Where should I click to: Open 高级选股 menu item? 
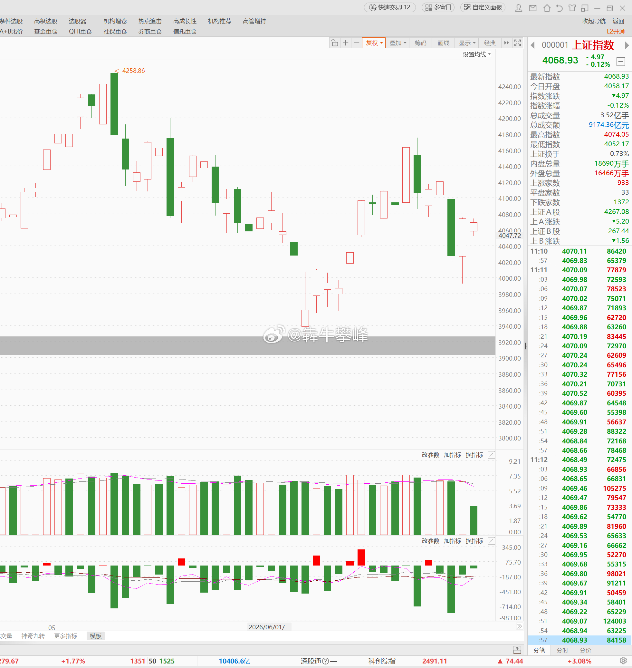click(x=45, y=21)
